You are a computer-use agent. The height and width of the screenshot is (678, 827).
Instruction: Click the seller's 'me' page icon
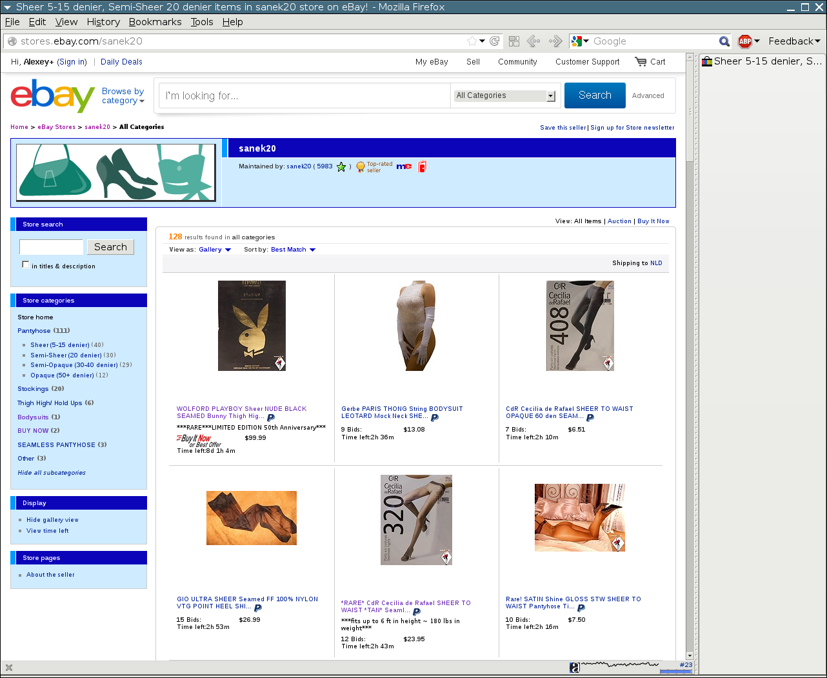click(404, 166)
